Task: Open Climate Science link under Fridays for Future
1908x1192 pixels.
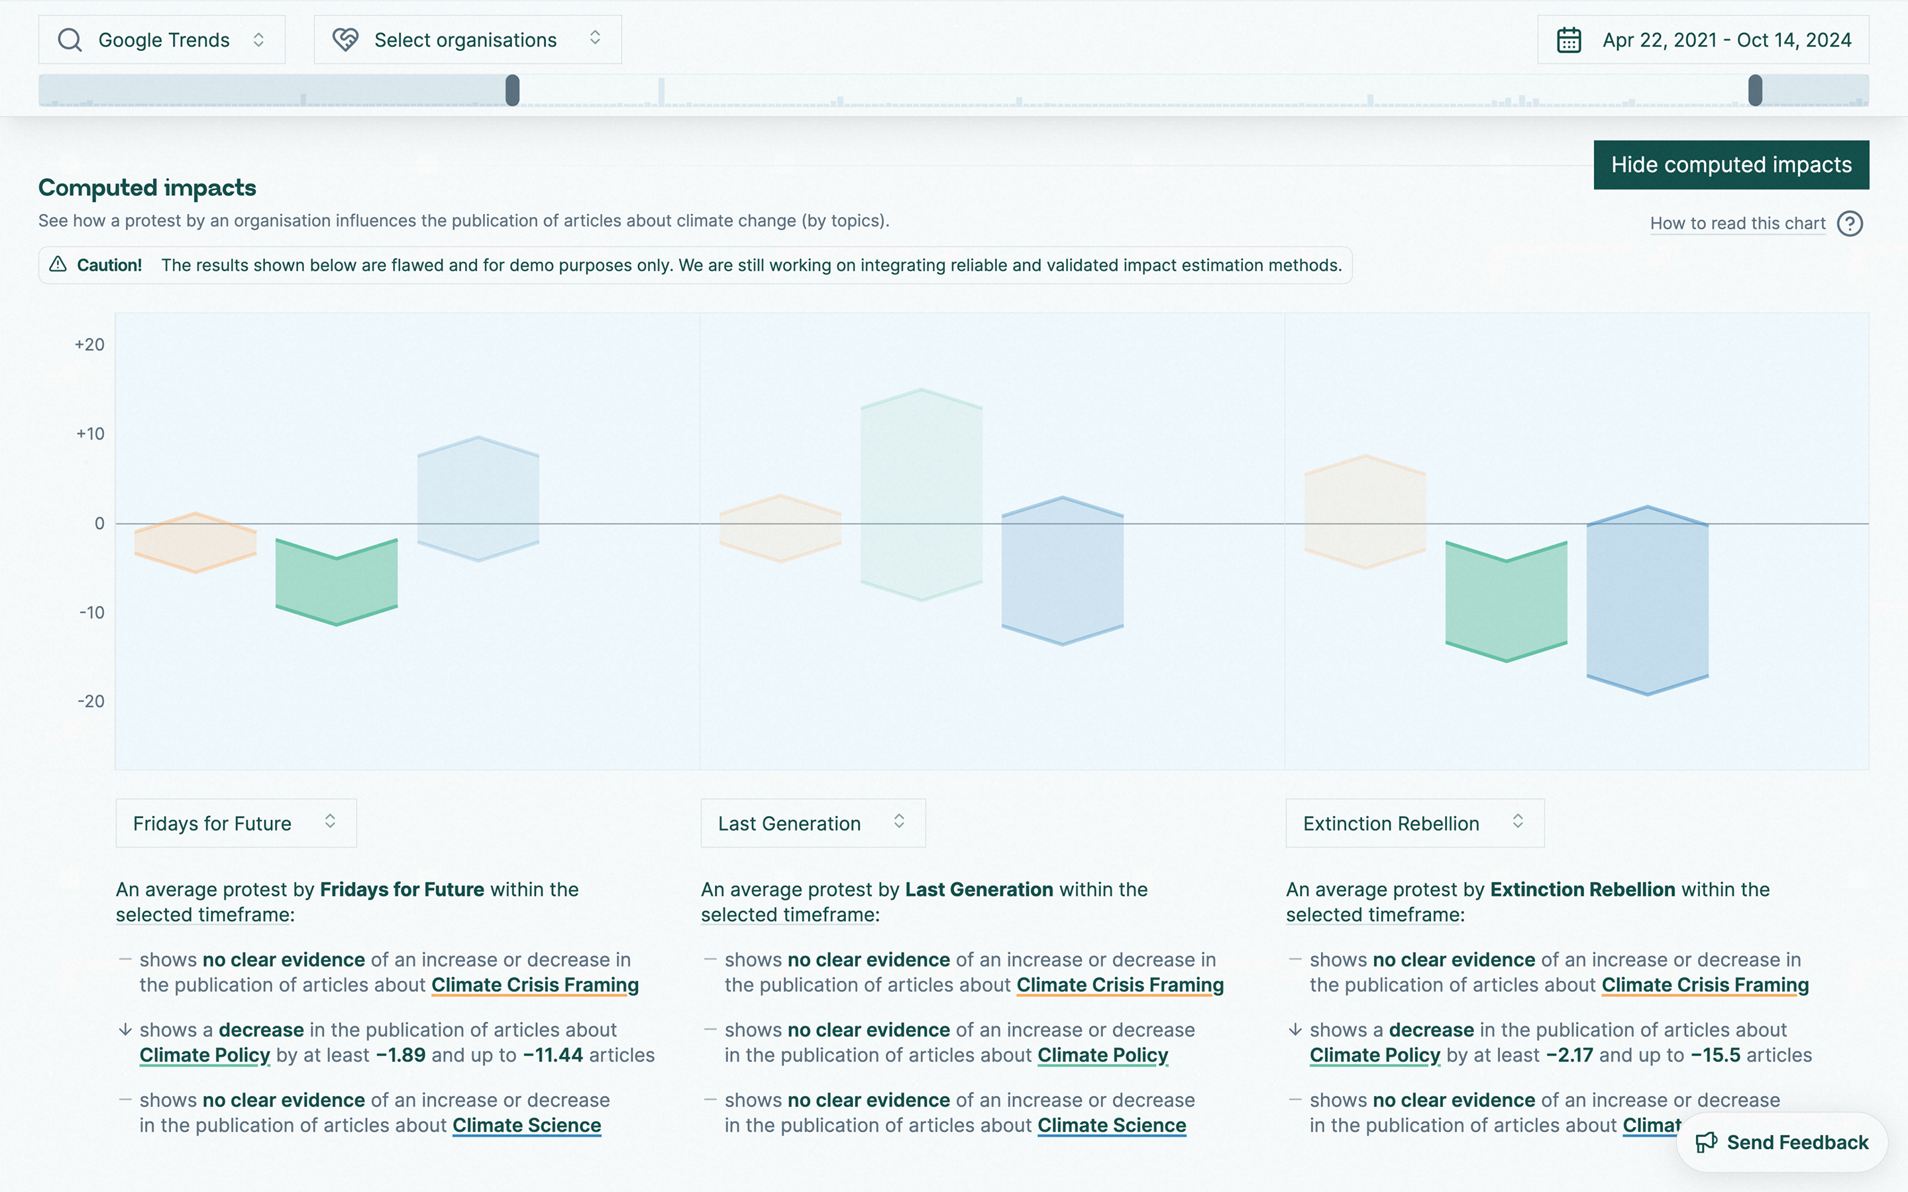Action: tap(527, 1126)
